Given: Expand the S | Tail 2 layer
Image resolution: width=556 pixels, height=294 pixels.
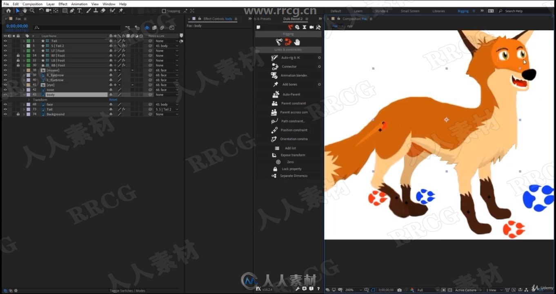Looking at the screenshot, I should 24,46.
